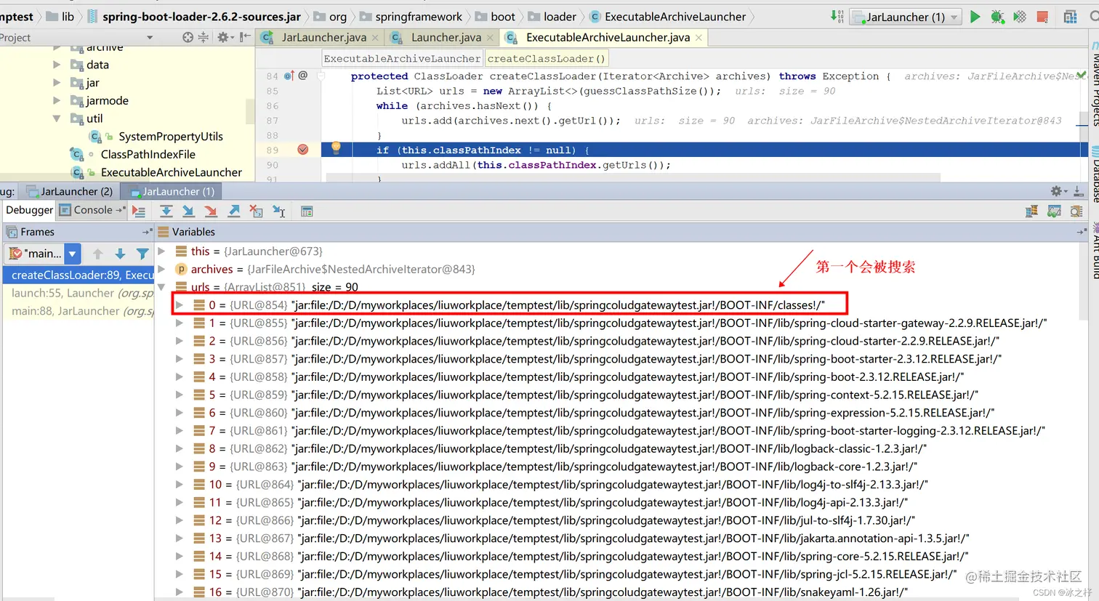Expand urls element 5 spring-context jar

click(x=180, y=395)
